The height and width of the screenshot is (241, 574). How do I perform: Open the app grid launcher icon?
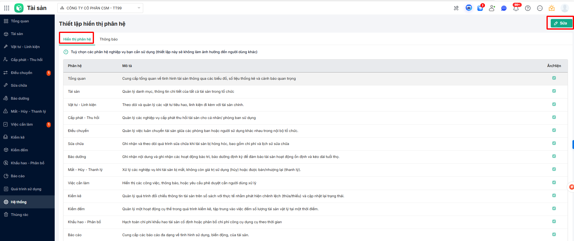[7, 8]
